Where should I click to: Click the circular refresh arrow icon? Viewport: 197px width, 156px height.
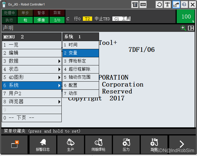click(159, 5)
